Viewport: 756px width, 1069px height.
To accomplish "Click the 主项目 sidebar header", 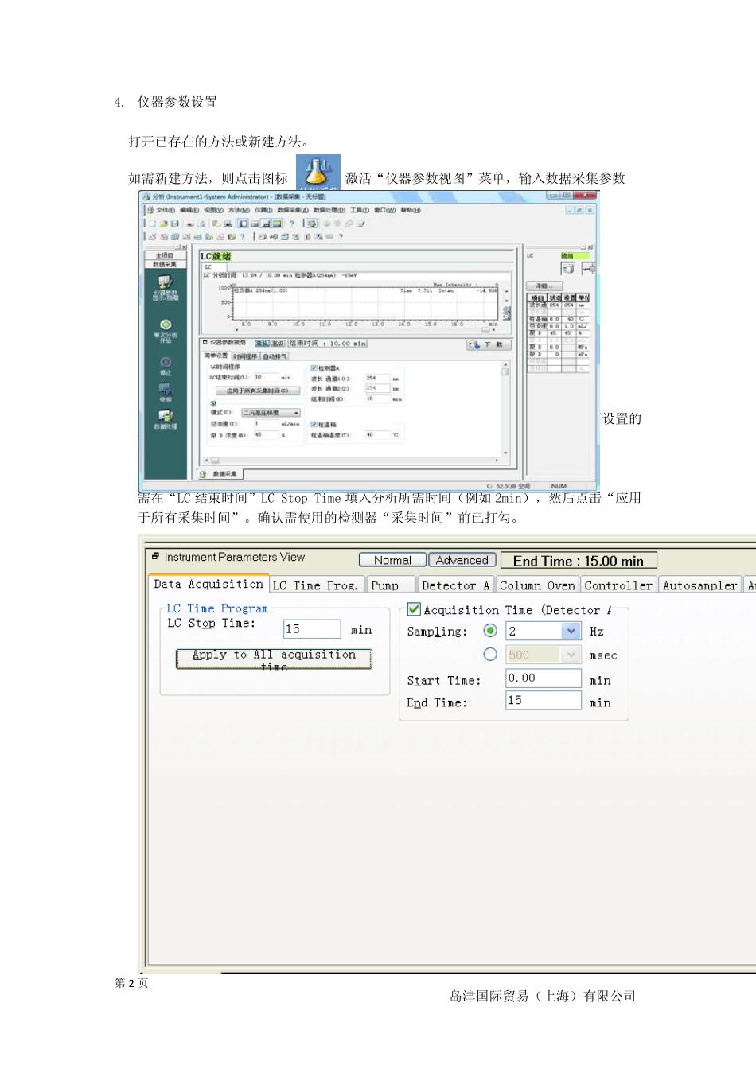I will (x=165, y=255).
